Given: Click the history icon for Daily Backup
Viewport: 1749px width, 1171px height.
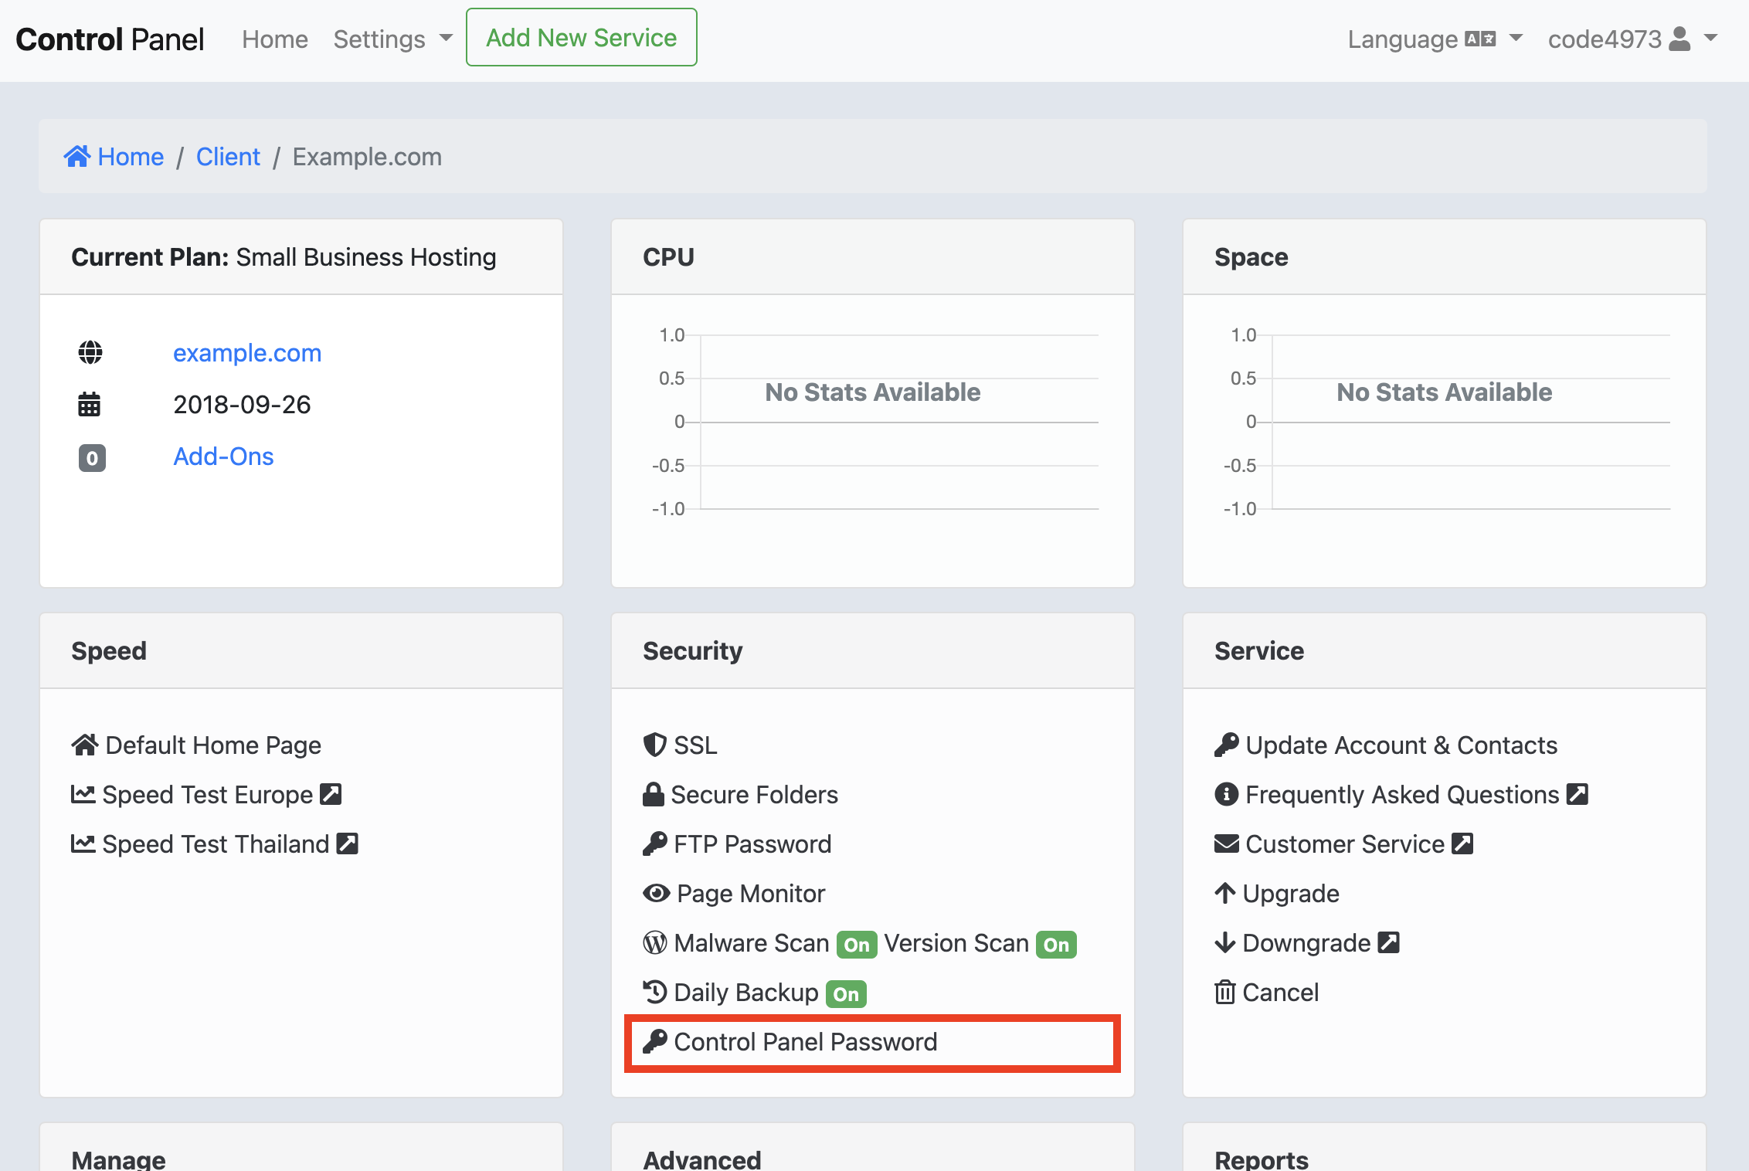Looking at the screenshot, I should pyautogui.click(x=655, y=992).
